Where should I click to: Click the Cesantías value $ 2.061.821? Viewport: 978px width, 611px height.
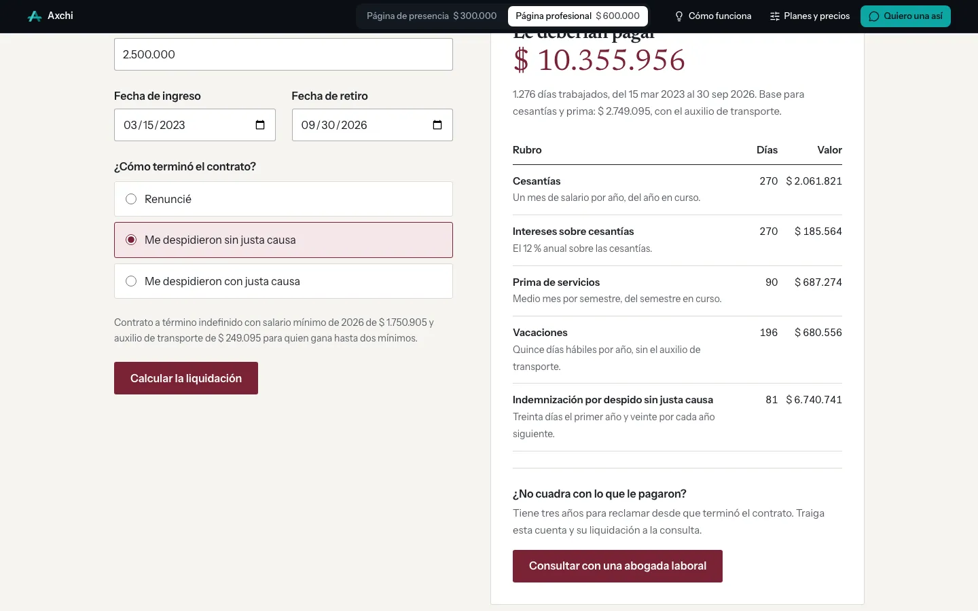(814, 181)
